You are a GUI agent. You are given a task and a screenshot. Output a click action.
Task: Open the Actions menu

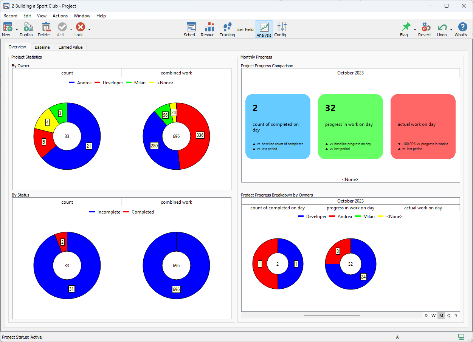click(x=60, y=16)
